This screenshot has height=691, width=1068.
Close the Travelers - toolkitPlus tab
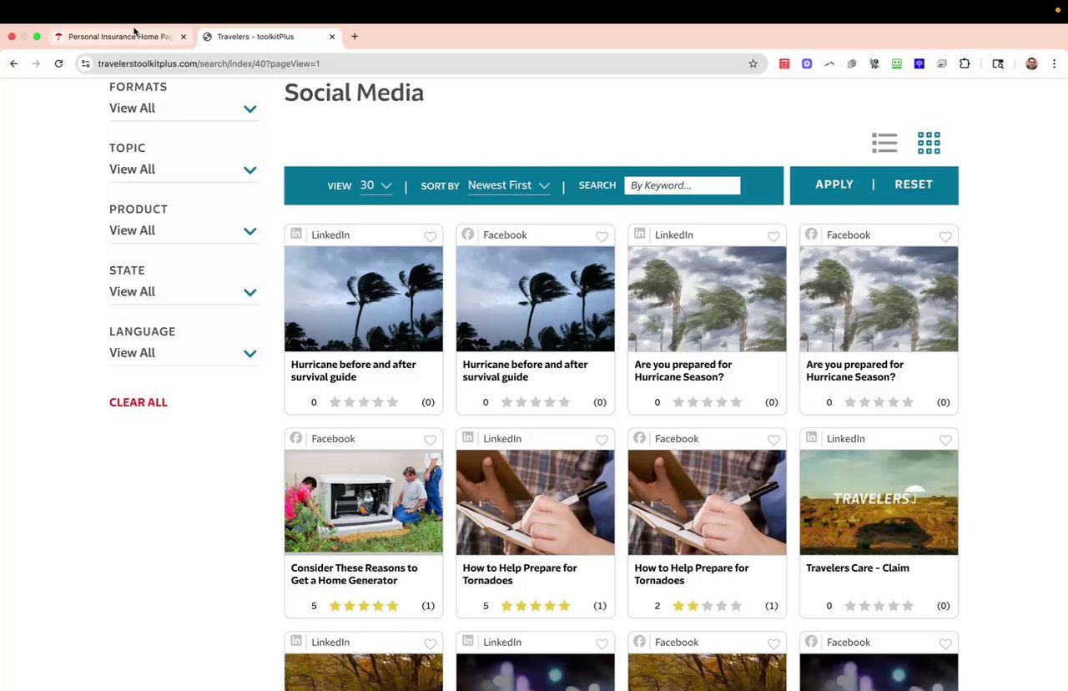pyautogui.click(x=332, y=37)
